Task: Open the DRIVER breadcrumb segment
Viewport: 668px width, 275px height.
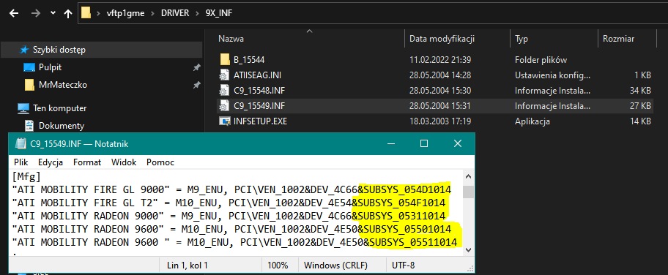Action: (x=174, y=13)
